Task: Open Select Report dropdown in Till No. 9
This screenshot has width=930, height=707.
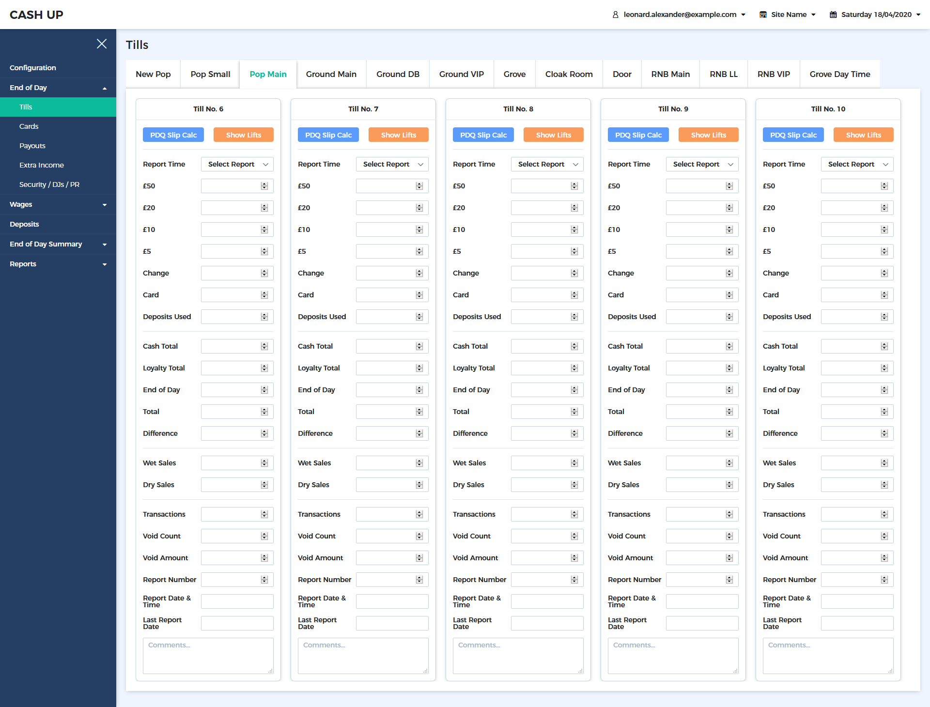Action: pos(702,164)
